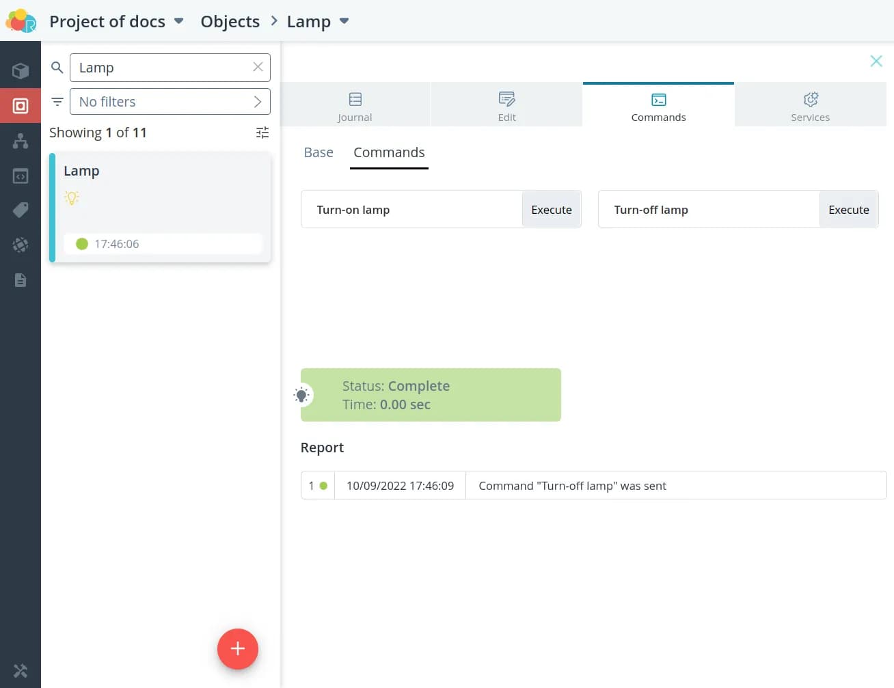Click the red add object button
Screen dimensions: 894x688
[x=237, y=648]
